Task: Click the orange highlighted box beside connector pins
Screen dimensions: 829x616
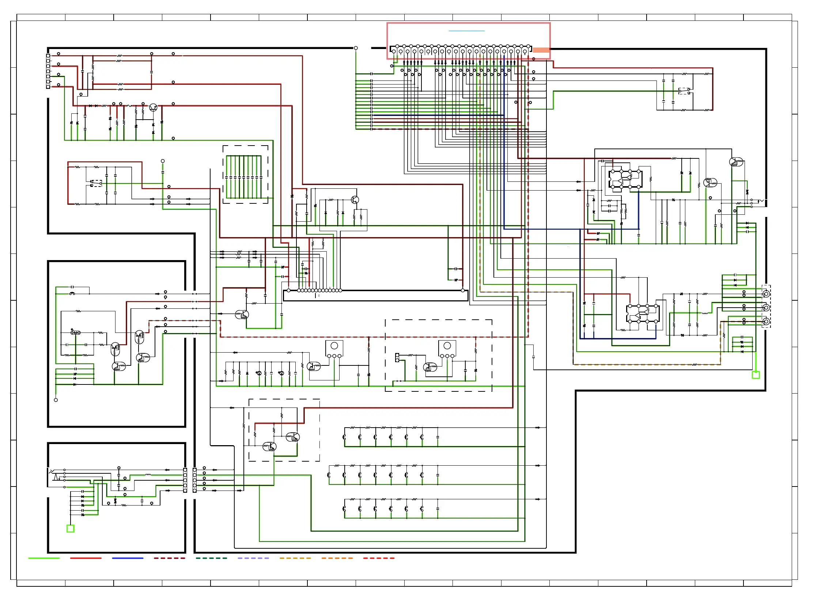Action: [541, 50]
